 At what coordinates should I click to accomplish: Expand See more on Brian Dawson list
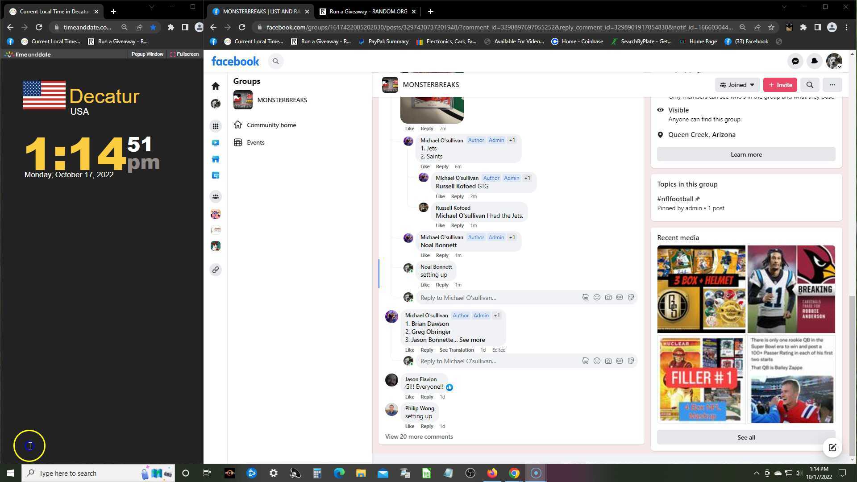472,340
